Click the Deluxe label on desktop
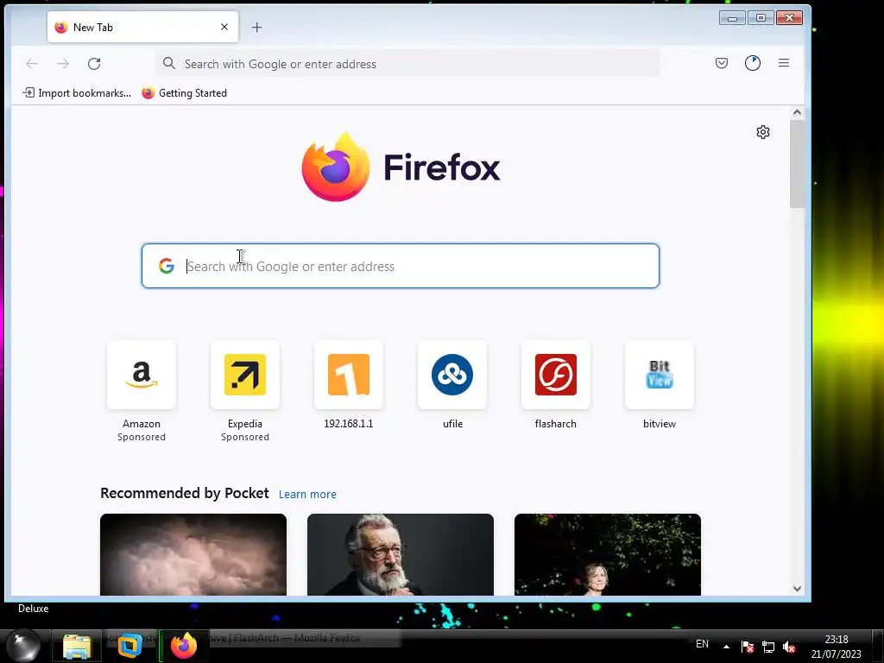Viewport: 884px width, 663px height. click(x=34, y=609)
